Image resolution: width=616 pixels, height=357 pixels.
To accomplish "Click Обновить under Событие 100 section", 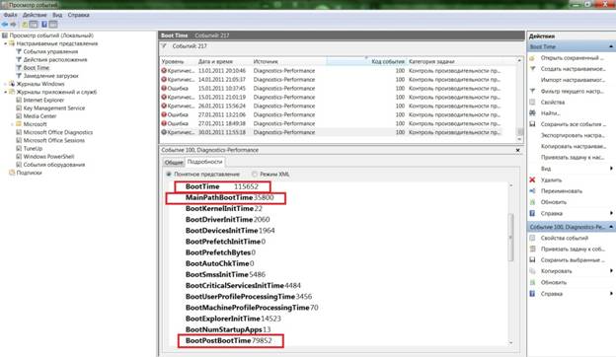I will coord(554,282).
